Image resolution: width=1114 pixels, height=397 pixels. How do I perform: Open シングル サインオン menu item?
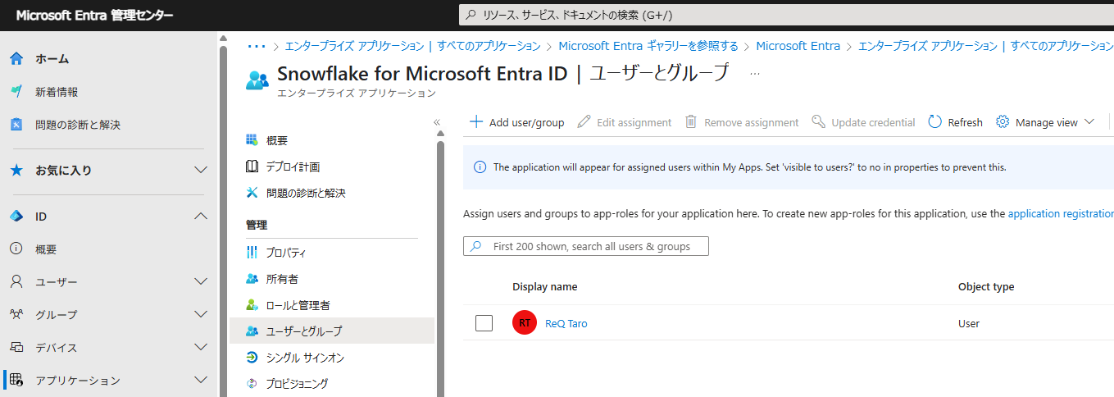[331, 358]
